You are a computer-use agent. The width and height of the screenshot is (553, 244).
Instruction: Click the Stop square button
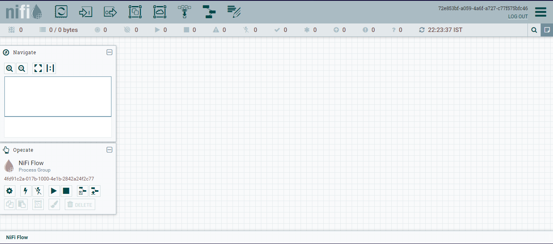[66, 191]
